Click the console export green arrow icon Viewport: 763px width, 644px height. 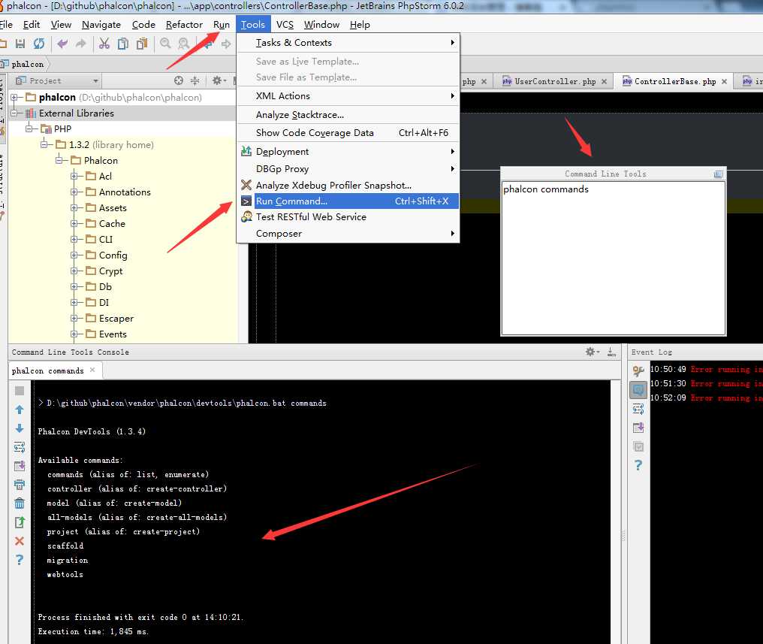click(20, 522)
